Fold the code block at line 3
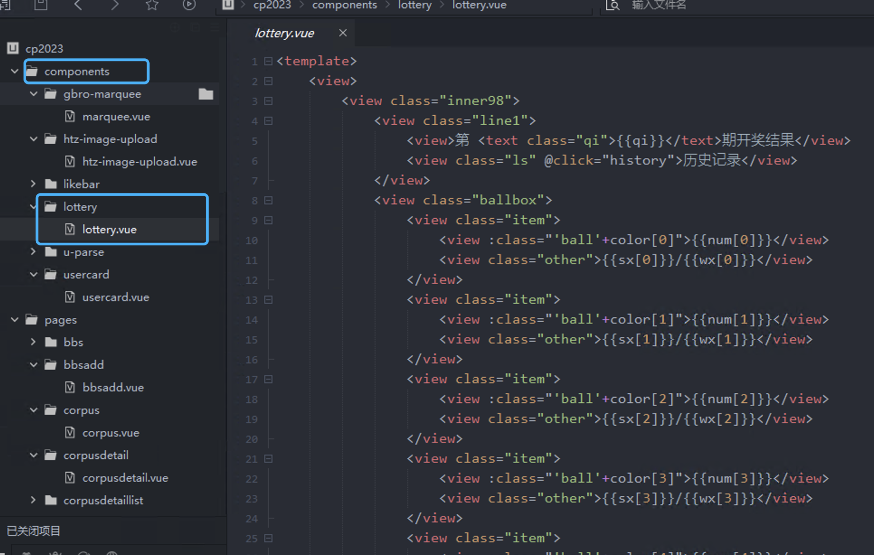Image resolution: width=874 pixels, height=555 pixels. tap(268, 101)
